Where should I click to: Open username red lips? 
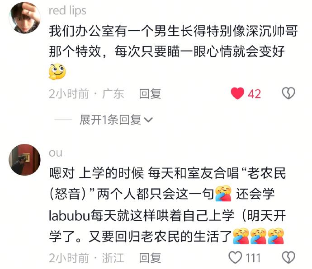coord(67,11)
